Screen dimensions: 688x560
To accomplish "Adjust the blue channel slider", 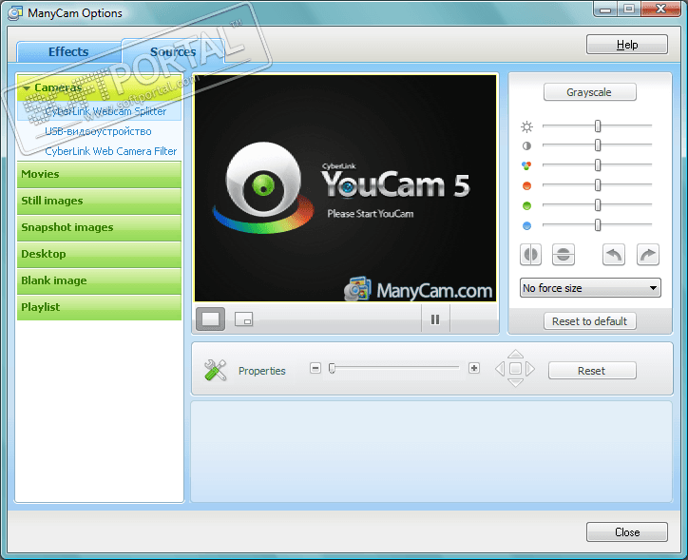I will [597, 225].
